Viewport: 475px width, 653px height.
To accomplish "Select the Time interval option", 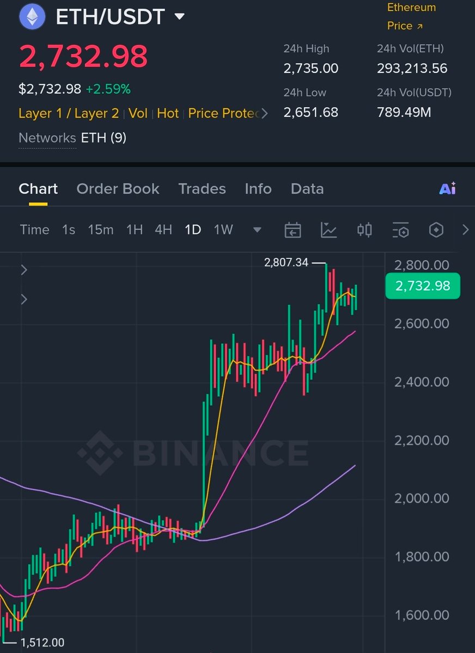I will pos(34,230).
